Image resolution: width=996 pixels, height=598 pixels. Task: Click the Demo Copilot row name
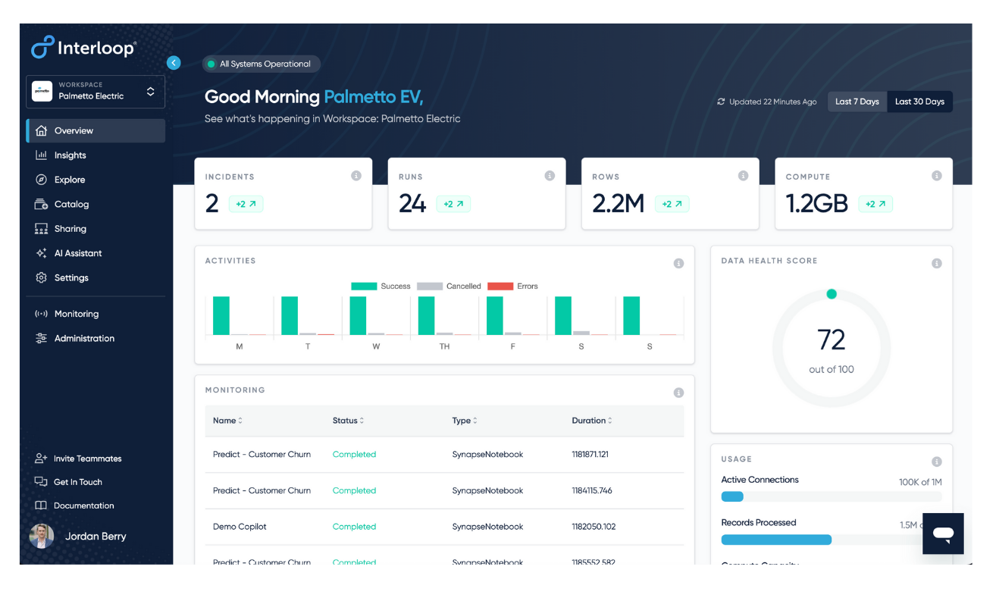(240, 527)
